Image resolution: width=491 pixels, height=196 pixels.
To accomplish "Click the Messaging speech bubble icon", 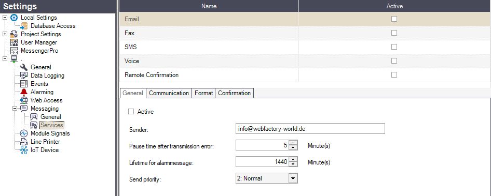I will tap(24, 109).
